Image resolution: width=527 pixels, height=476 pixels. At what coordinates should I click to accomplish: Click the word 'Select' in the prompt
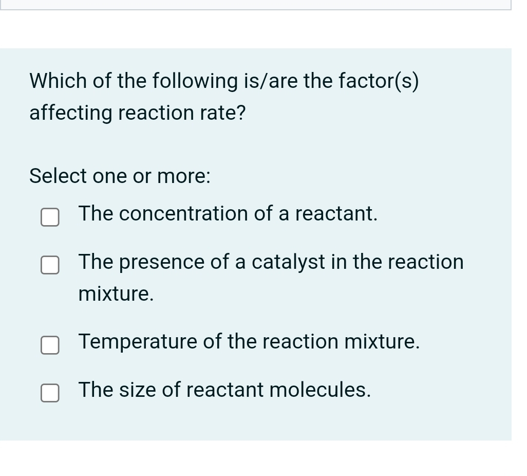(58, 176)
